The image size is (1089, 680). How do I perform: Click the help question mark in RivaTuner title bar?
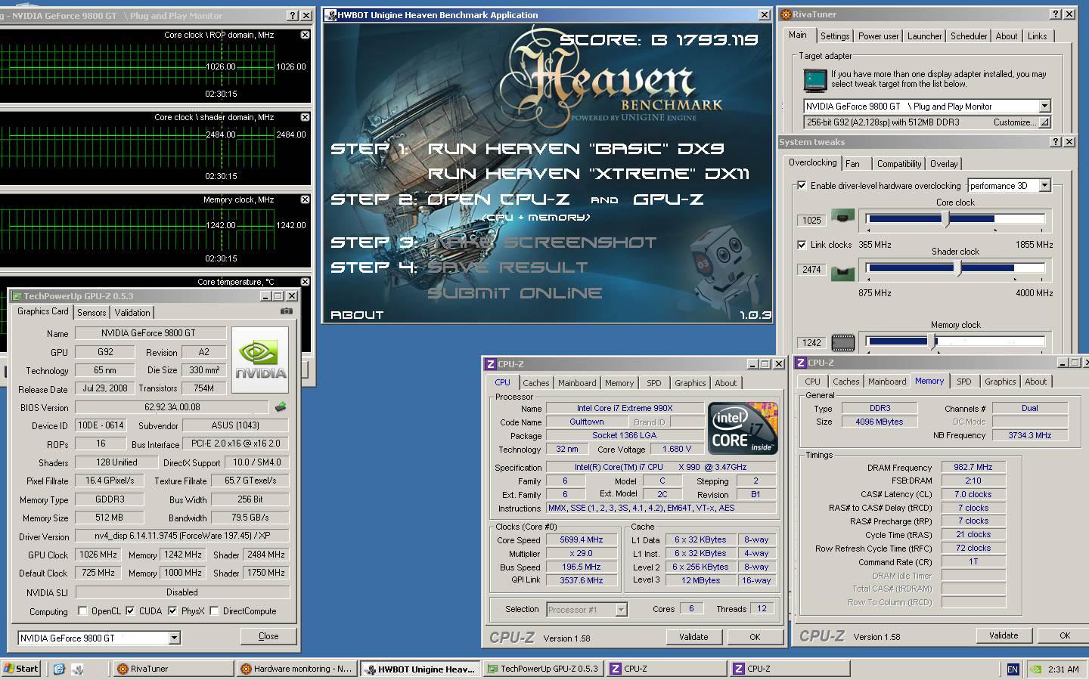[x=1056, y=14]
